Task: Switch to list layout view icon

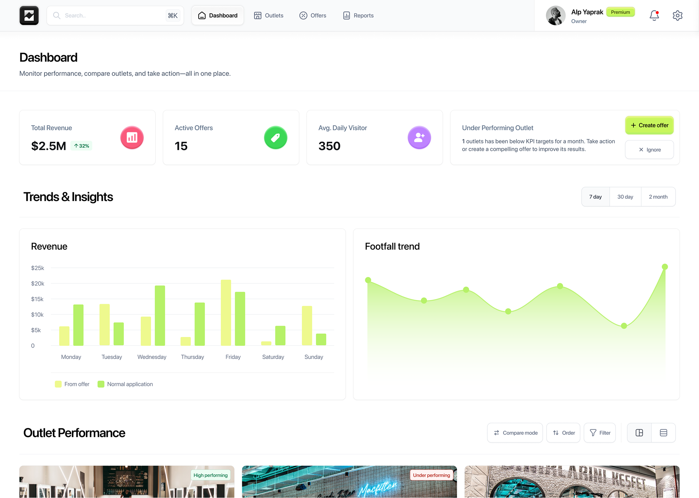Action: coord(663,433)
